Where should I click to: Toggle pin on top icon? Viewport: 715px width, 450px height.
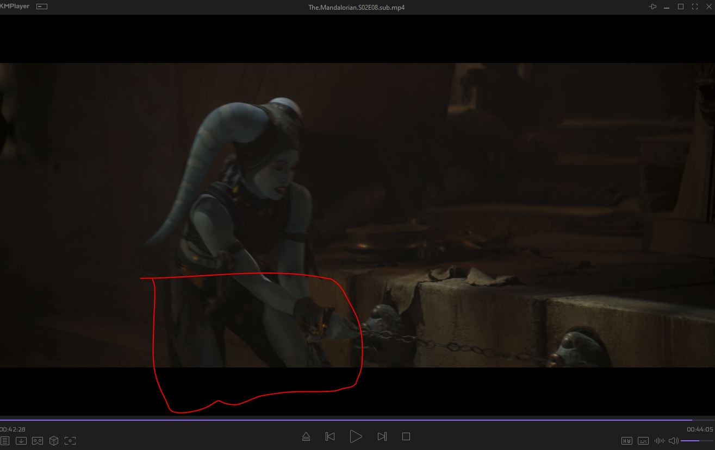tap(652, 7)
